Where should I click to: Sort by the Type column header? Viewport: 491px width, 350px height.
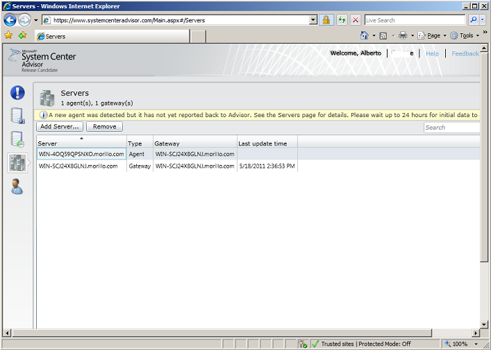point(140,141)
